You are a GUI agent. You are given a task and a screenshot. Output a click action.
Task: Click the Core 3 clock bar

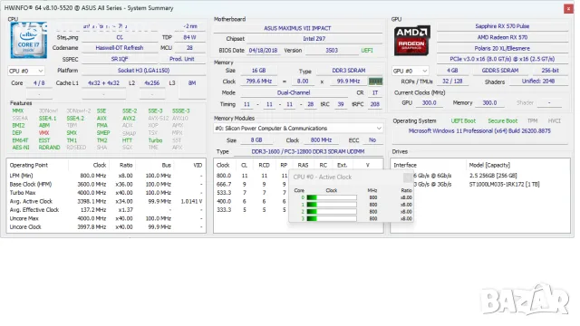tap(332, 219)
